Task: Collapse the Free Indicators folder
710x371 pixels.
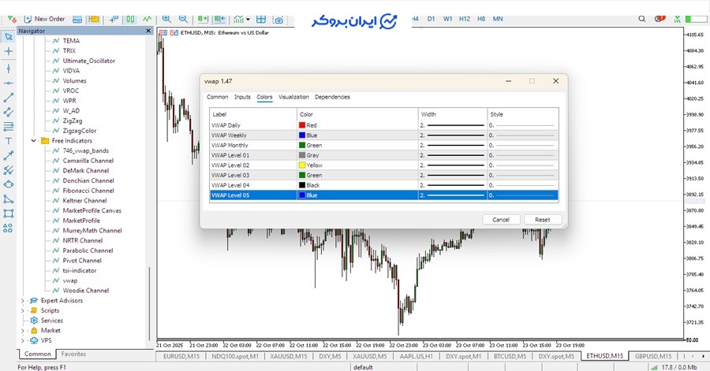Action: coord(34,140)
